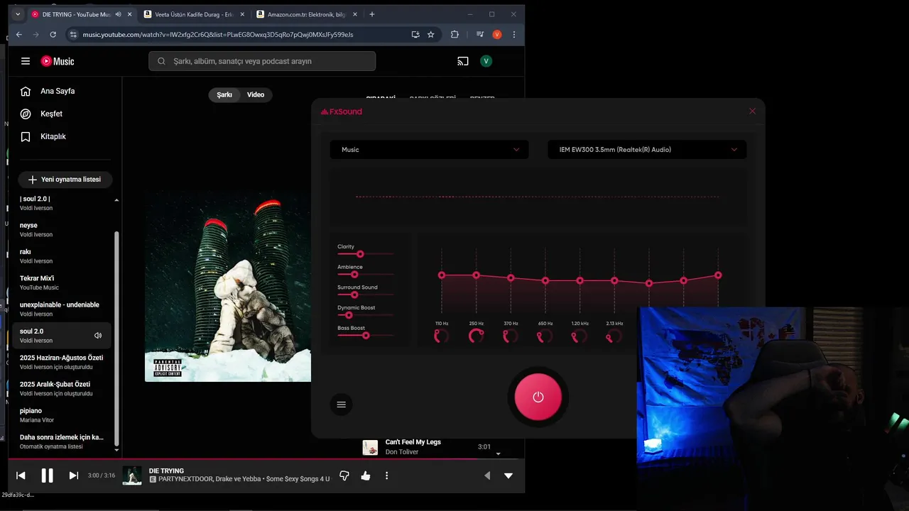Skip to the next track
909x511 pixels.
73,476
